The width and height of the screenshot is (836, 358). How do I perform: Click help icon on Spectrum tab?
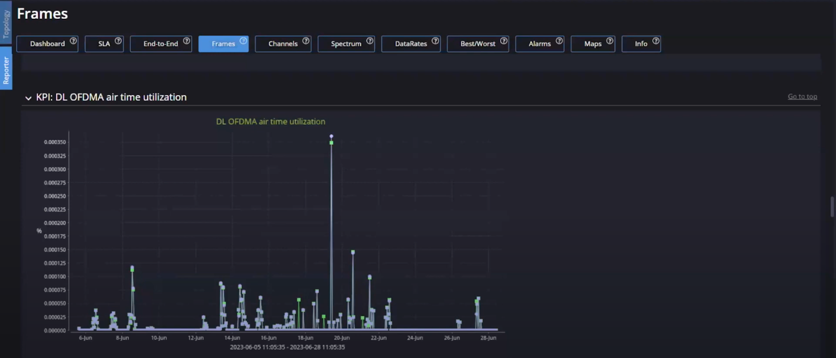(370, 41)
